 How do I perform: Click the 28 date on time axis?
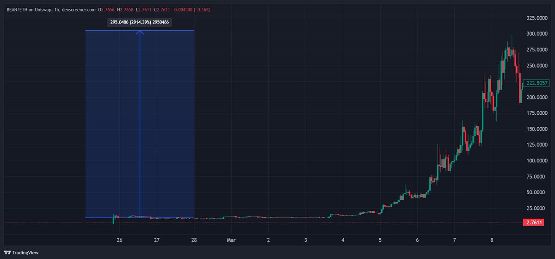tap(194, 240)
